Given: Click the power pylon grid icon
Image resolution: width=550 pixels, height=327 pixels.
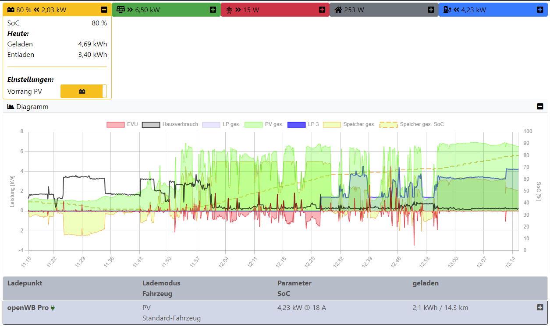Looking at the screenshot, I should [x=229, y=10].
